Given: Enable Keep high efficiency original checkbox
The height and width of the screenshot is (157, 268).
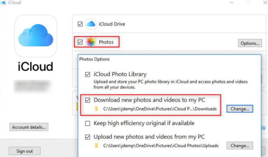Looking at the screenshot, I should pos(88,123).
